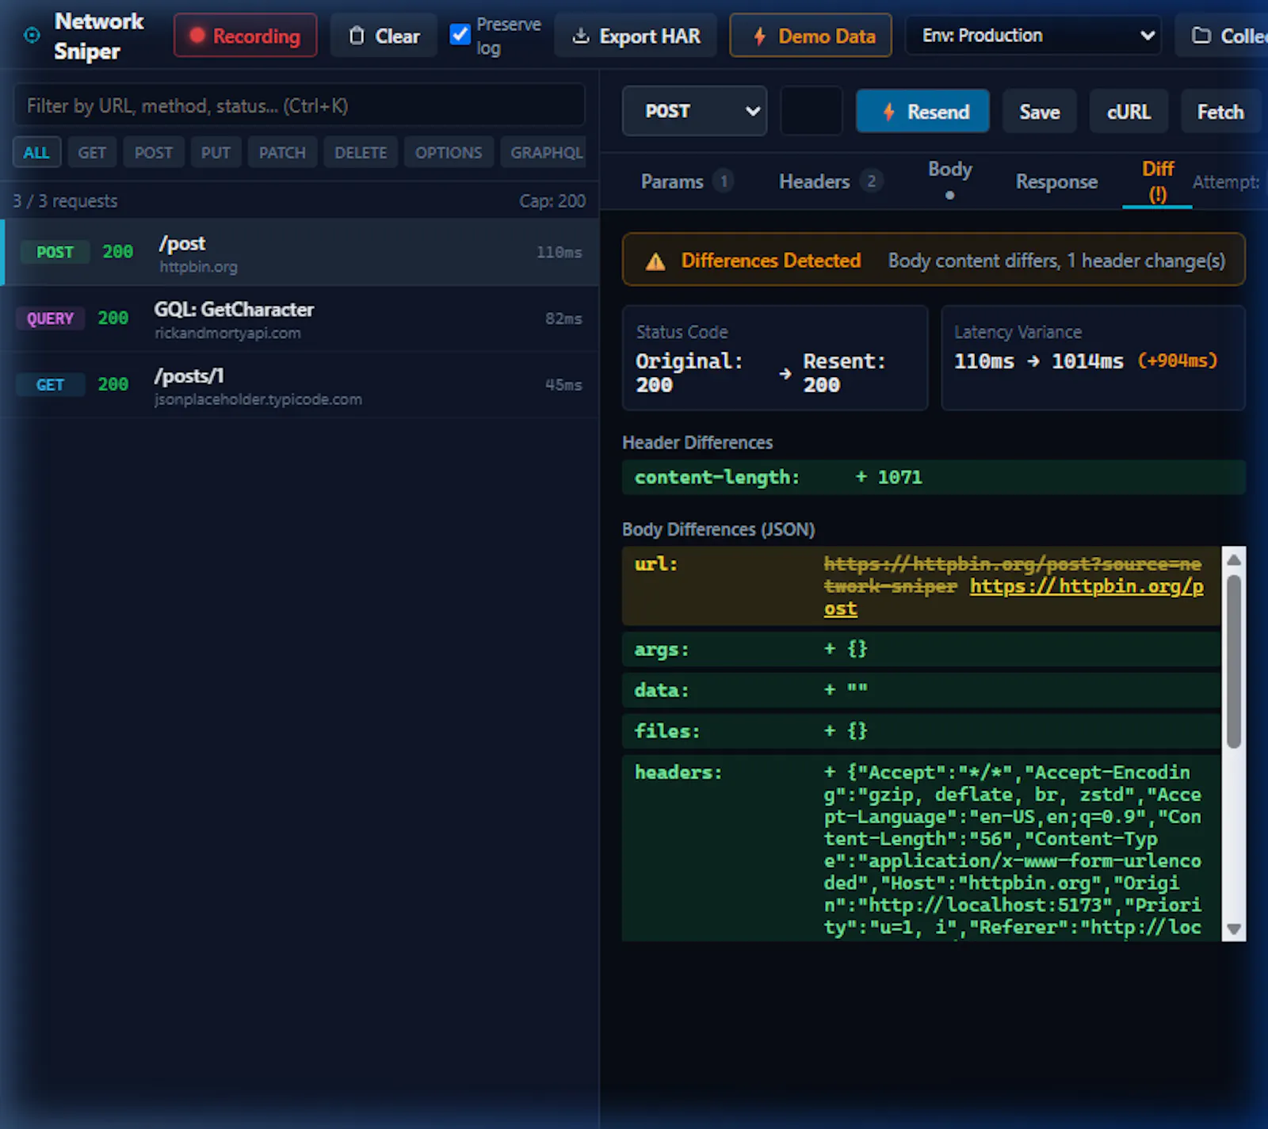This screenshot has height=1129, width=1268.
Task: Click the lightning bolt icon on Resend
Action: click(x=889, y=112)
